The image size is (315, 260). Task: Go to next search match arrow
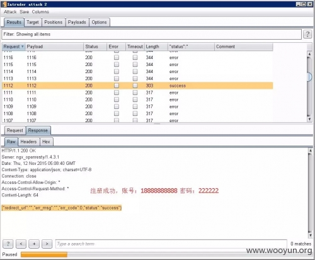[x=47, y=244]
